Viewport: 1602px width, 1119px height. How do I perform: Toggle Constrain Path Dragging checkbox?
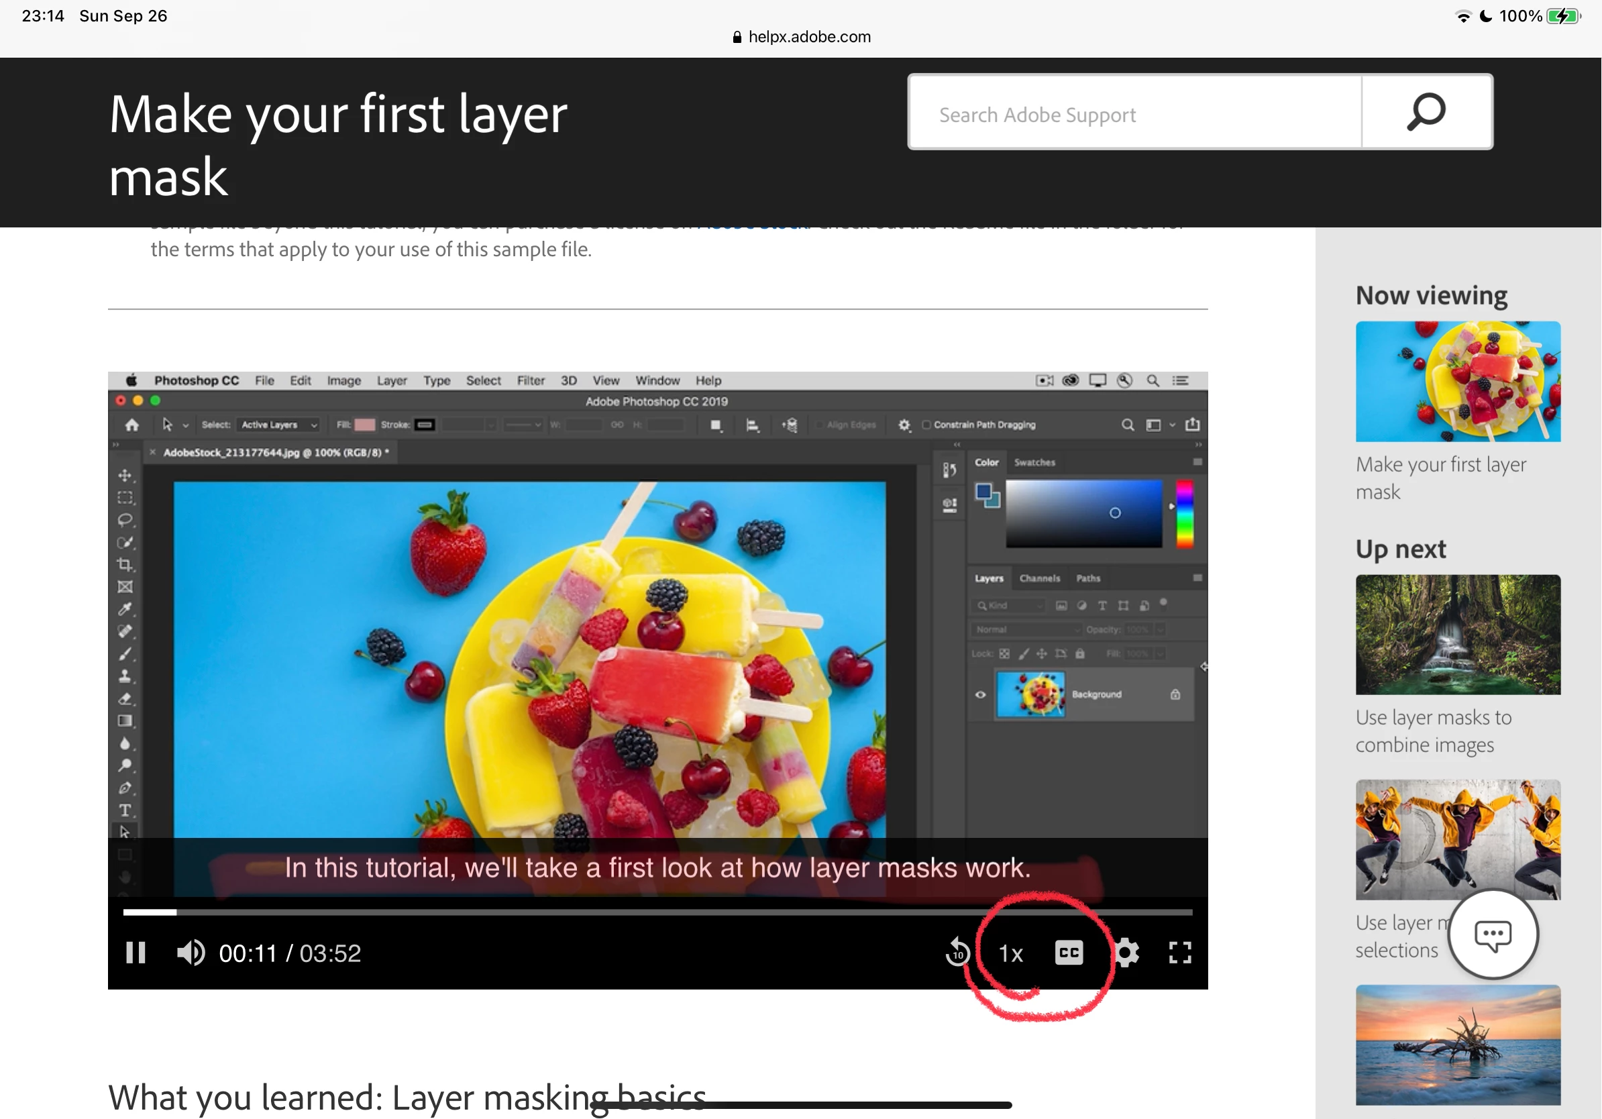926,425
